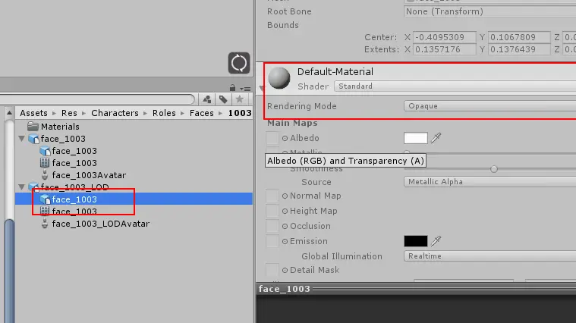Open the Shader dropdown set to Standard
The image size is (576, 323).
point(455,86)
